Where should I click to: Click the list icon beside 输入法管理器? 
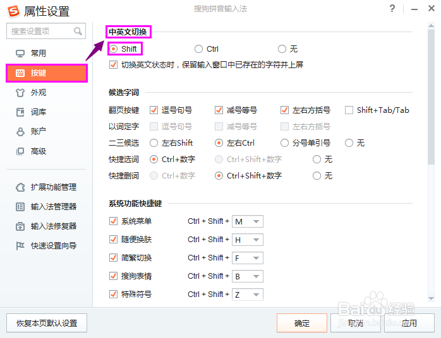coord(20,207)
